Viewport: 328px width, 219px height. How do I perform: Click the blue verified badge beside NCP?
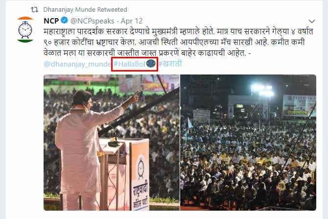tap(65, 20)
